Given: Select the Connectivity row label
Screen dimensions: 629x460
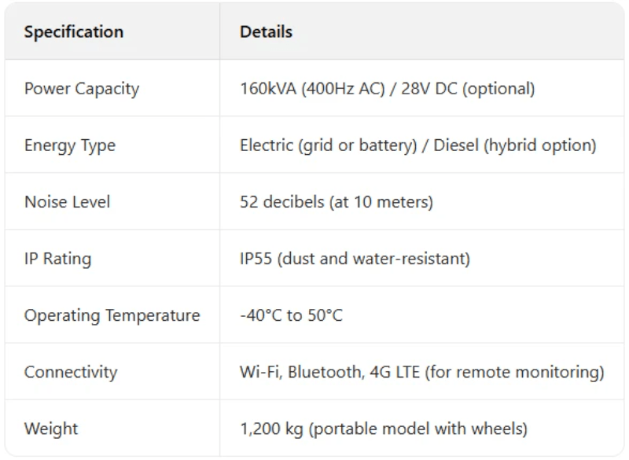Looking at the screenshot, I should point(71,372).
